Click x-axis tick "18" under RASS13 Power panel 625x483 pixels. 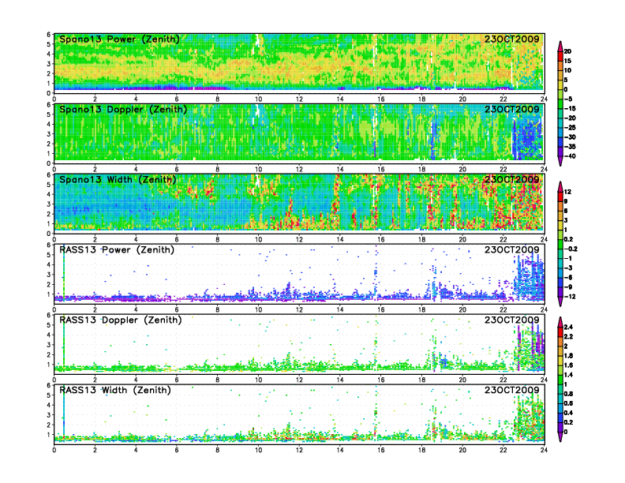point(421,309)
